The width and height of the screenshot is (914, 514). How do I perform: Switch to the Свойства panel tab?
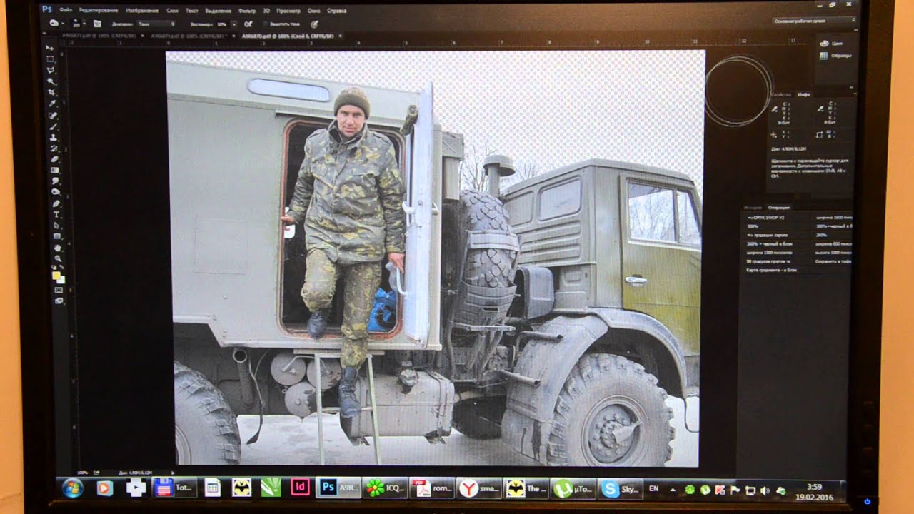[x=781, y=94]
